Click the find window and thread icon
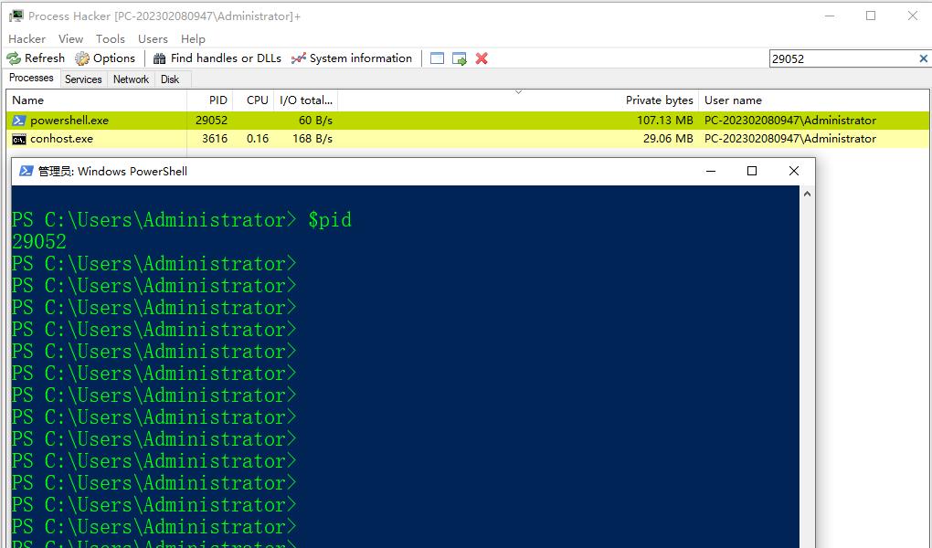Screen dimensions: 932x548 click(460, 58)
